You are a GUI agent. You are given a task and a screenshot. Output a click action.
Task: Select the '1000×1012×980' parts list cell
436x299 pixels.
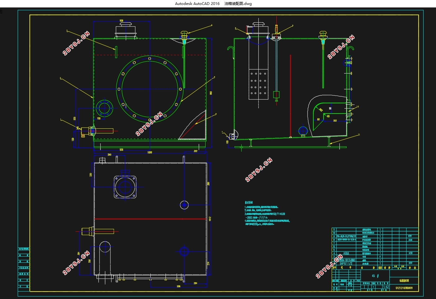347,260
